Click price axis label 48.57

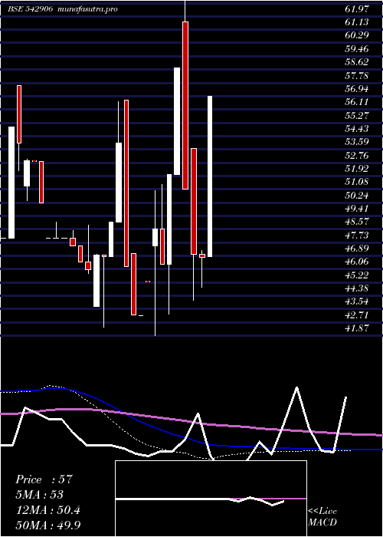pyautogui.click(x=357, y=222)
